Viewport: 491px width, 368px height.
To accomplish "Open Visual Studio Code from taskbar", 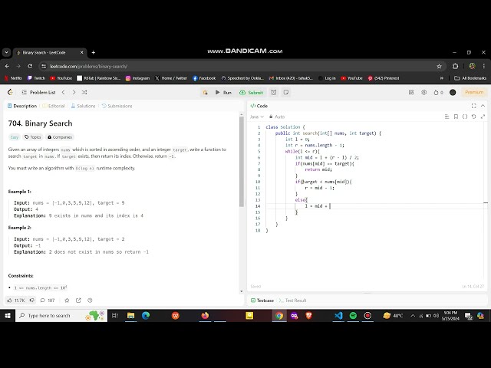I will tap(338, 316).
